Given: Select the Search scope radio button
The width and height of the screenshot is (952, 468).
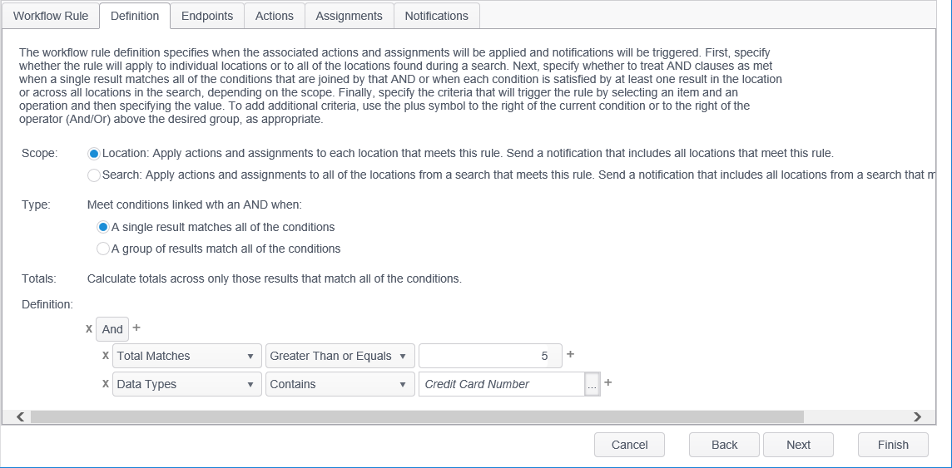Looking at the screenshot, I should 94,175.
